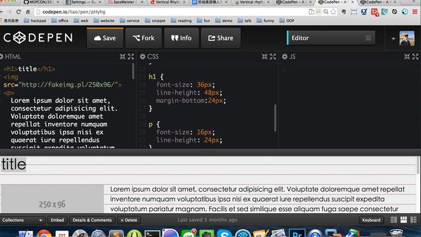Open the Evernote elephant extension
Image resolution: width=421 pixels, height=237 pixels.
(343, 12)
